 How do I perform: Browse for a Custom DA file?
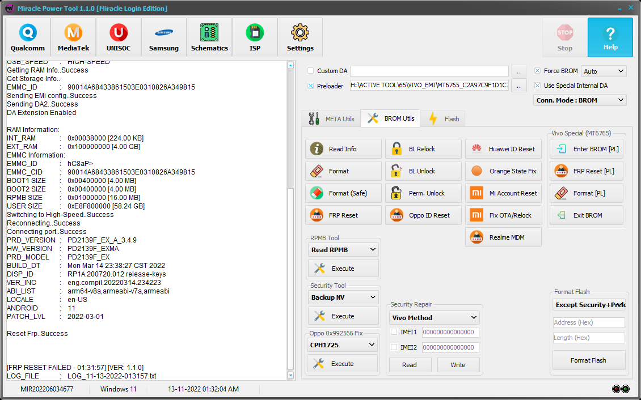click(x=519, y=71)
